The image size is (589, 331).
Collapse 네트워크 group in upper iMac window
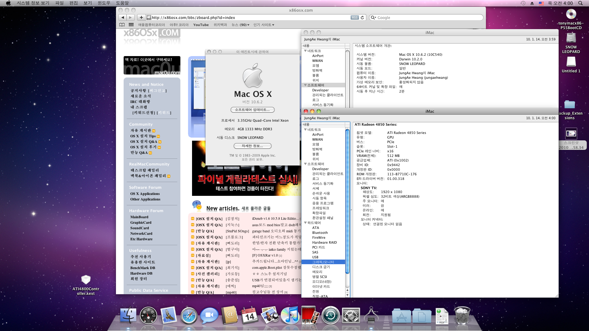click(305, 51)
